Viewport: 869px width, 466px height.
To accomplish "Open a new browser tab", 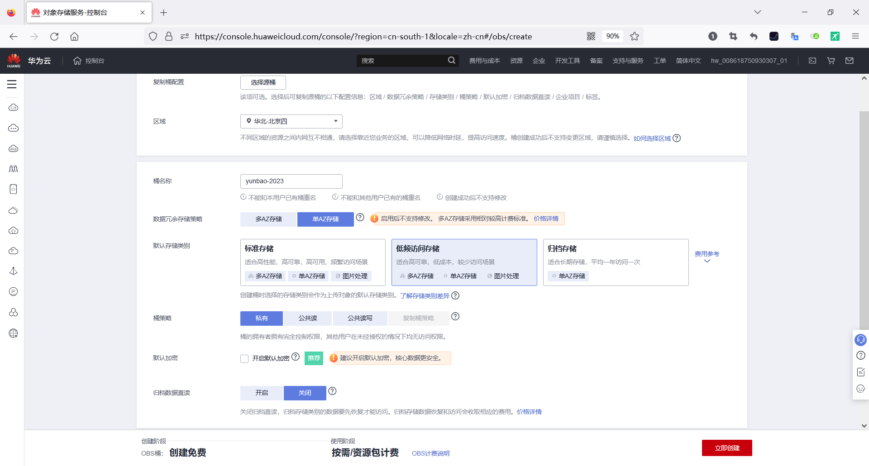I will tap(164, 13).
